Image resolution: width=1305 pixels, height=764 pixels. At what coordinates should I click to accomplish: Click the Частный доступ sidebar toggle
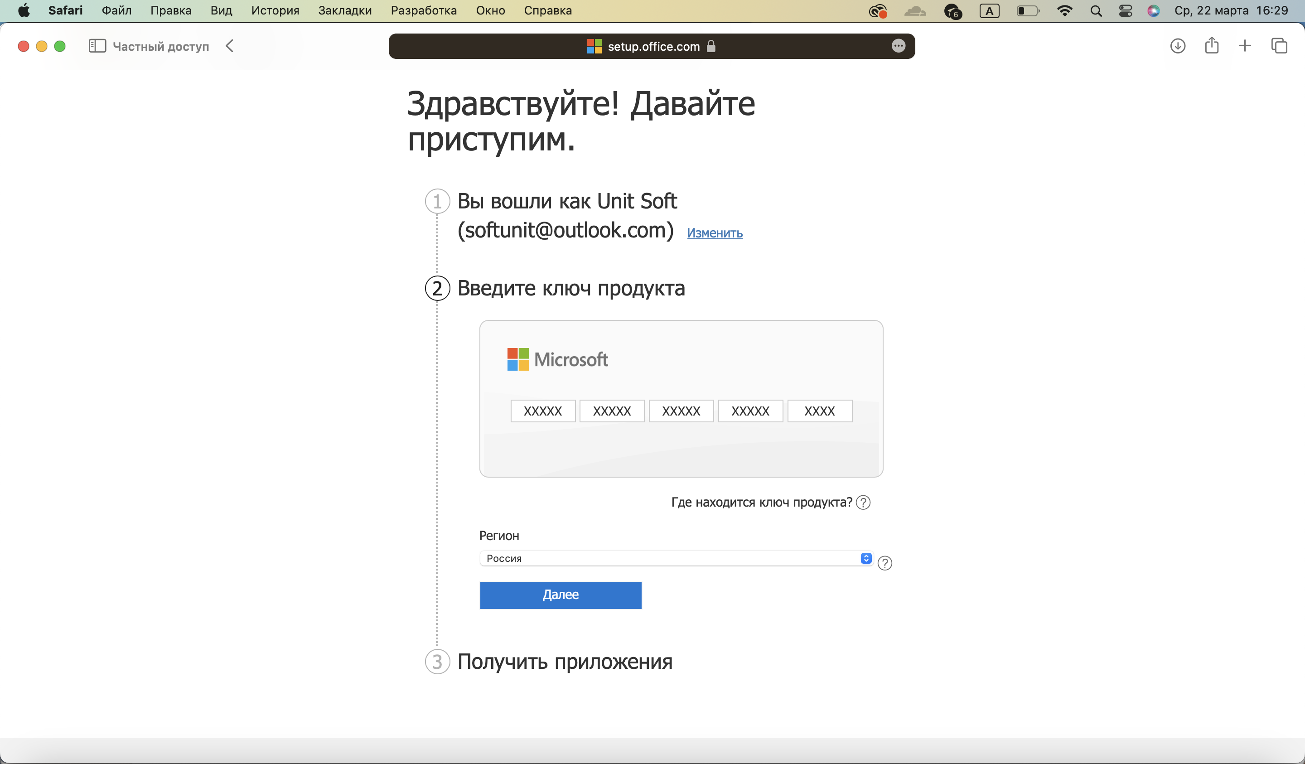[x=97, y=46]
